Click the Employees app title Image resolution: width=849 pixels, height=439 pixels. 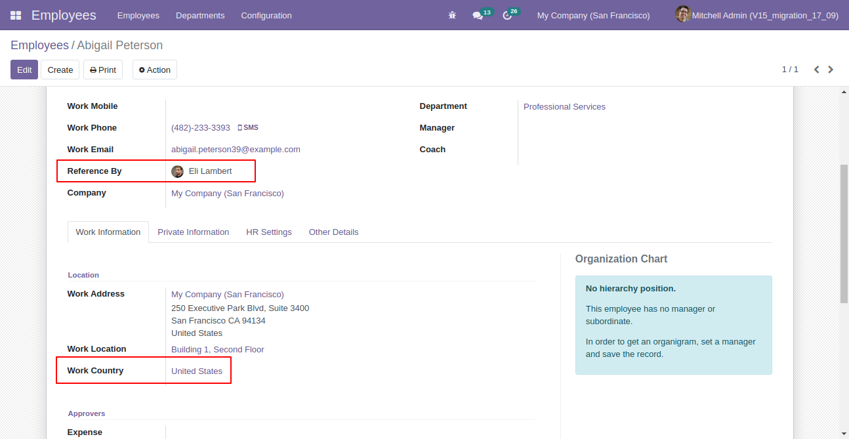click(64, 15)
